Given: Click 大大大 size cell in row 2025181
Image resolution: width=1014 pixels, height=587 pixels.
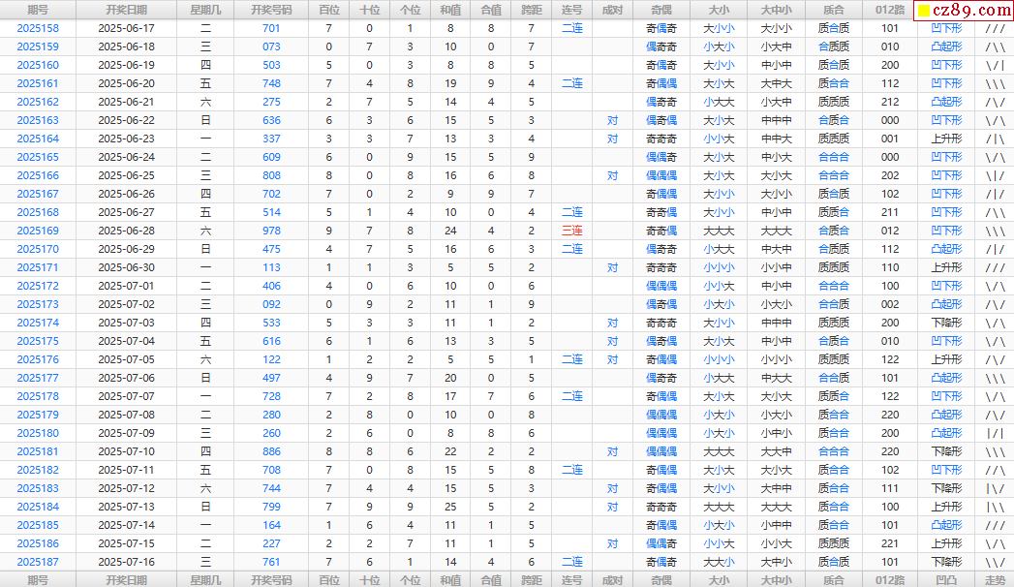Looking at the screenshot, I should click(x=719, y=452).
